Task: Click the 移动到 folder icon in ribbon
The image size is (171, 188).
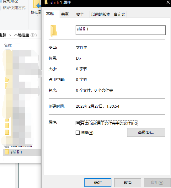Action: 37,4
